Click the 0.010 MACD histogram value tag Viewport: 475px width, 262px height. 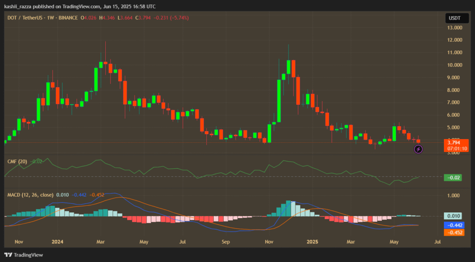click(x=453, y=216)
